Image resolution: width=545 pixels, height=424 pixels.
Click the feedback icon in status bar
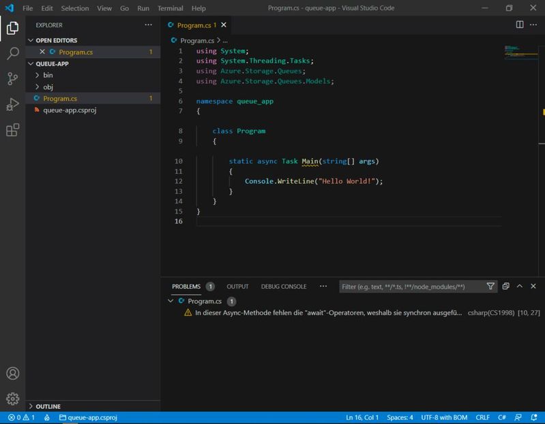click(x=518, y=417)
